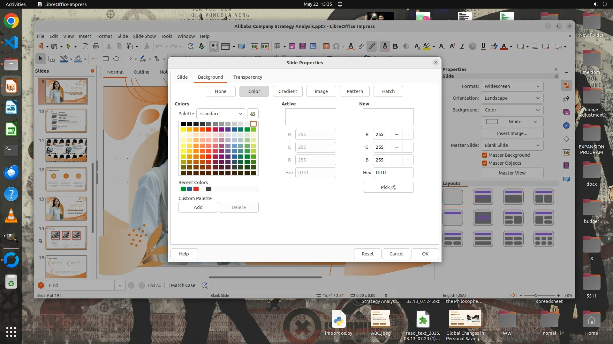Viewport: 613px width, 344px height.
Task: Click the Gradient background button
Action: (287, 91)
